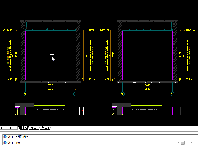Select grid bubble 2 under left elevation
This screenshot has width=198, height=145.
[75, 94]
